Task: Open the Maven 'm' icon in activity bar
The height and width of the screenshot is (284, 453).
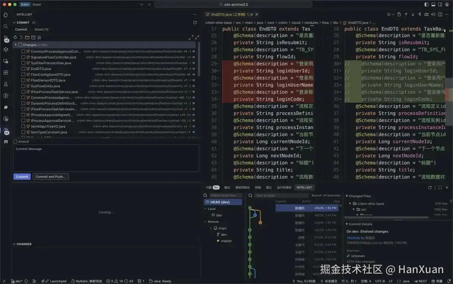Action: click(6, 142)
